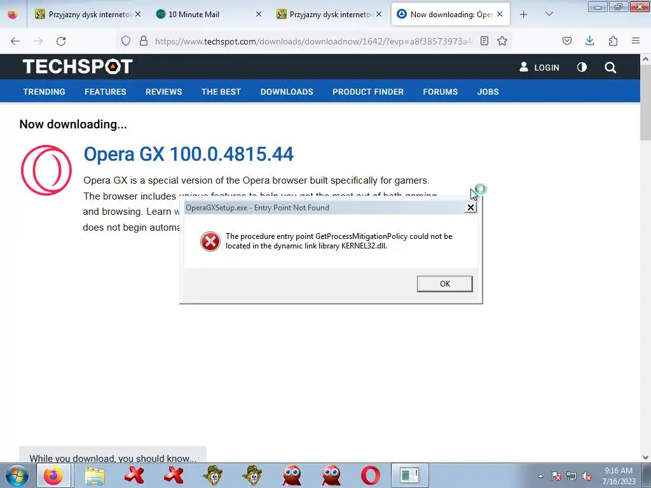Open Windows Explorer from the taskbar
Screen dimensions: 651x488
[94, 475]
